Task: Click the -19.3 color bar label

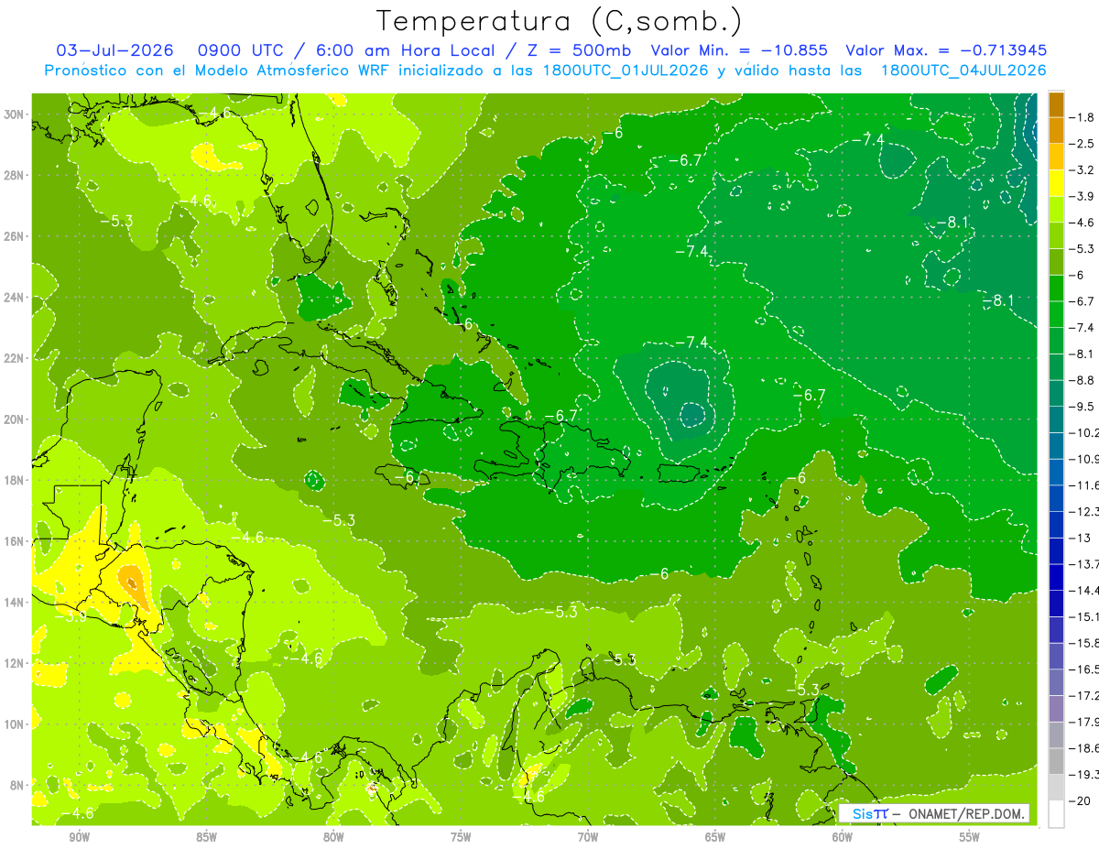Action: pyautogui.click(x=1084, y=775)
